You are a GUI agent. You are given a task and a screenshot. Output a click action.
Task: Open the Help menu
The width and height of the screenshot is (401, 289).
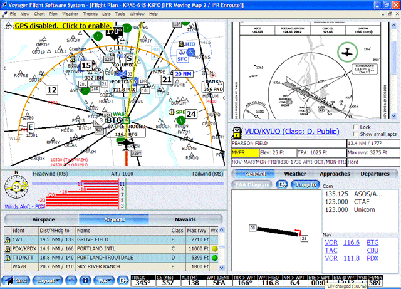153,14
